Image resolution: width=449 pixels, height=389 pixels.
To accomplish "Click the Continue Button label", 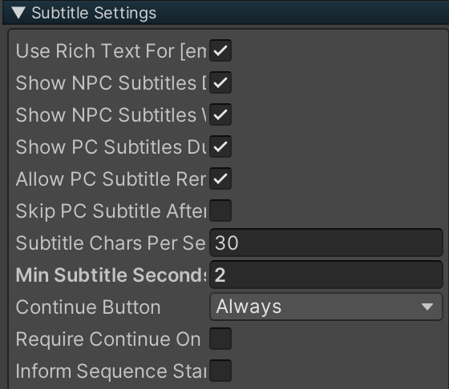I will 88,307.
